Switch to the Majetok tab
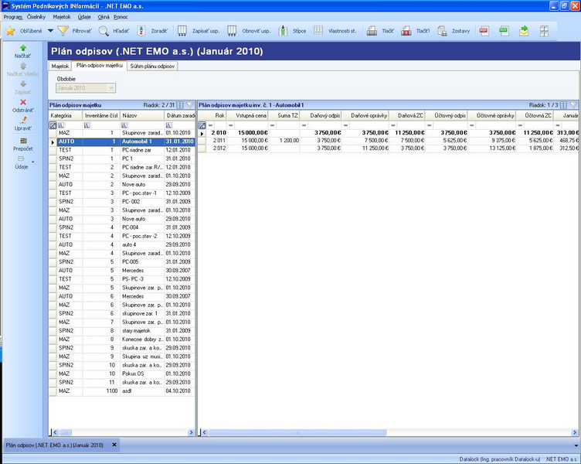581x464 pixels. 60,66
